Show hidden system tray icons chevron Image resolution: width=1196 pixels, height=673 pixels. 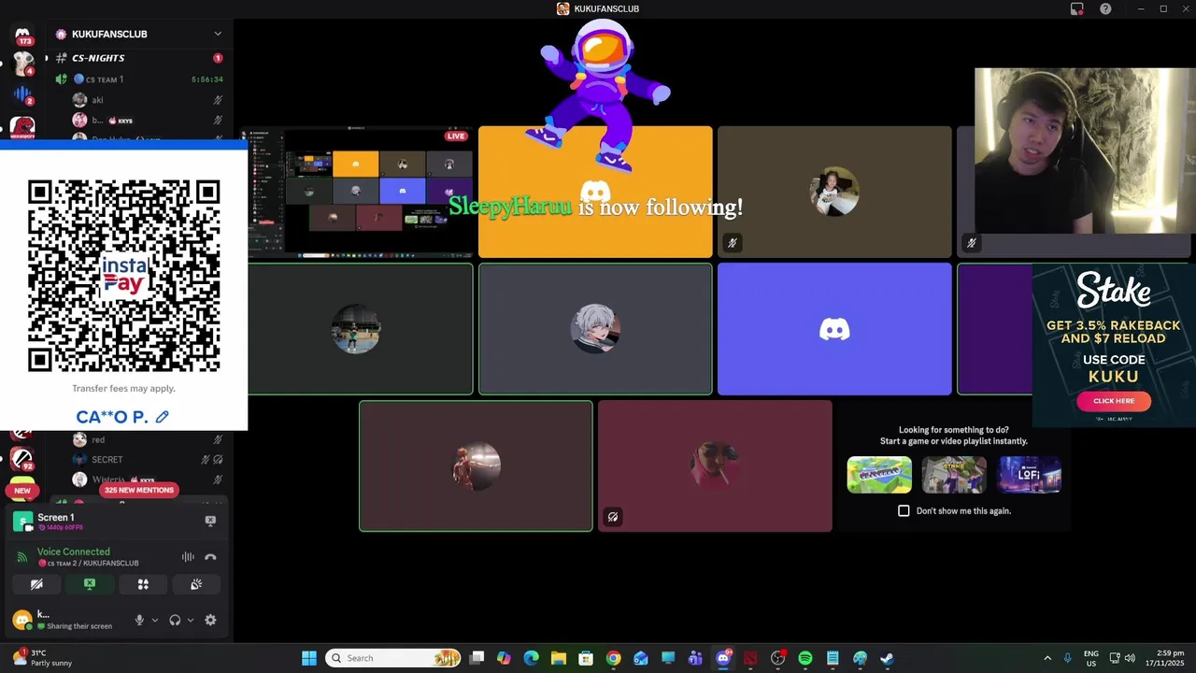pyautogui.click(x=1047, y=658)
